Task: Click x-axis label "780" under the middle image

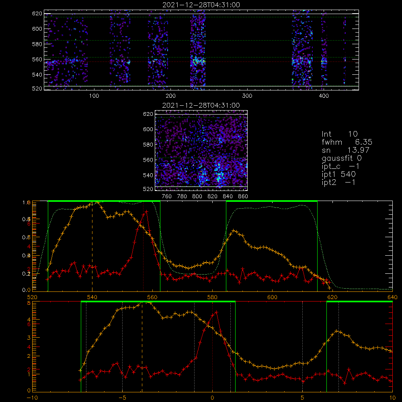Action: (182, 197)
